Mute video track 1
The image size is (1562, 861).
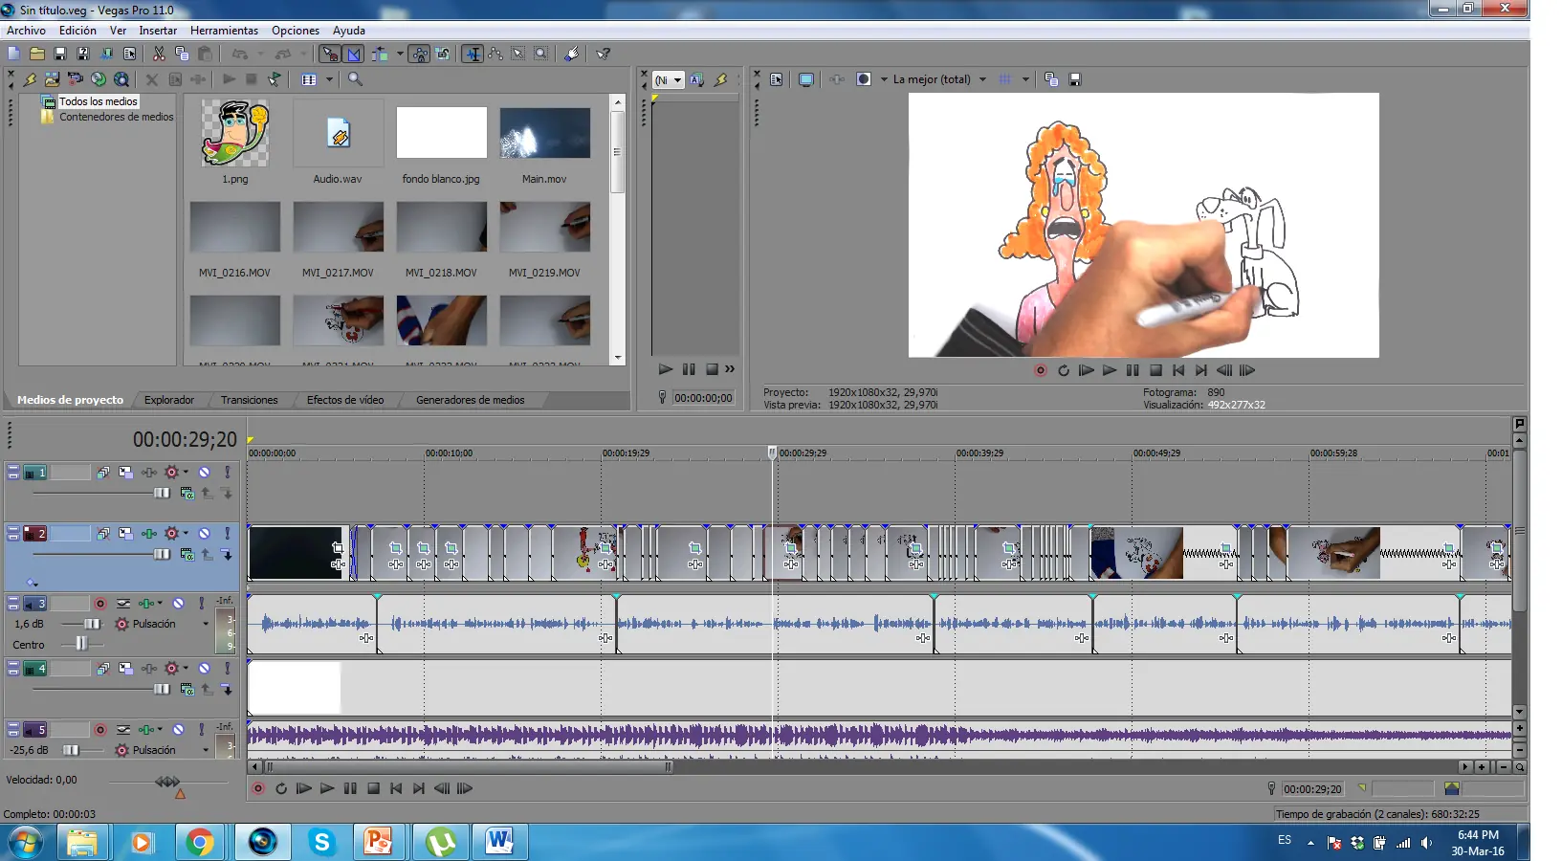point(204,473)
